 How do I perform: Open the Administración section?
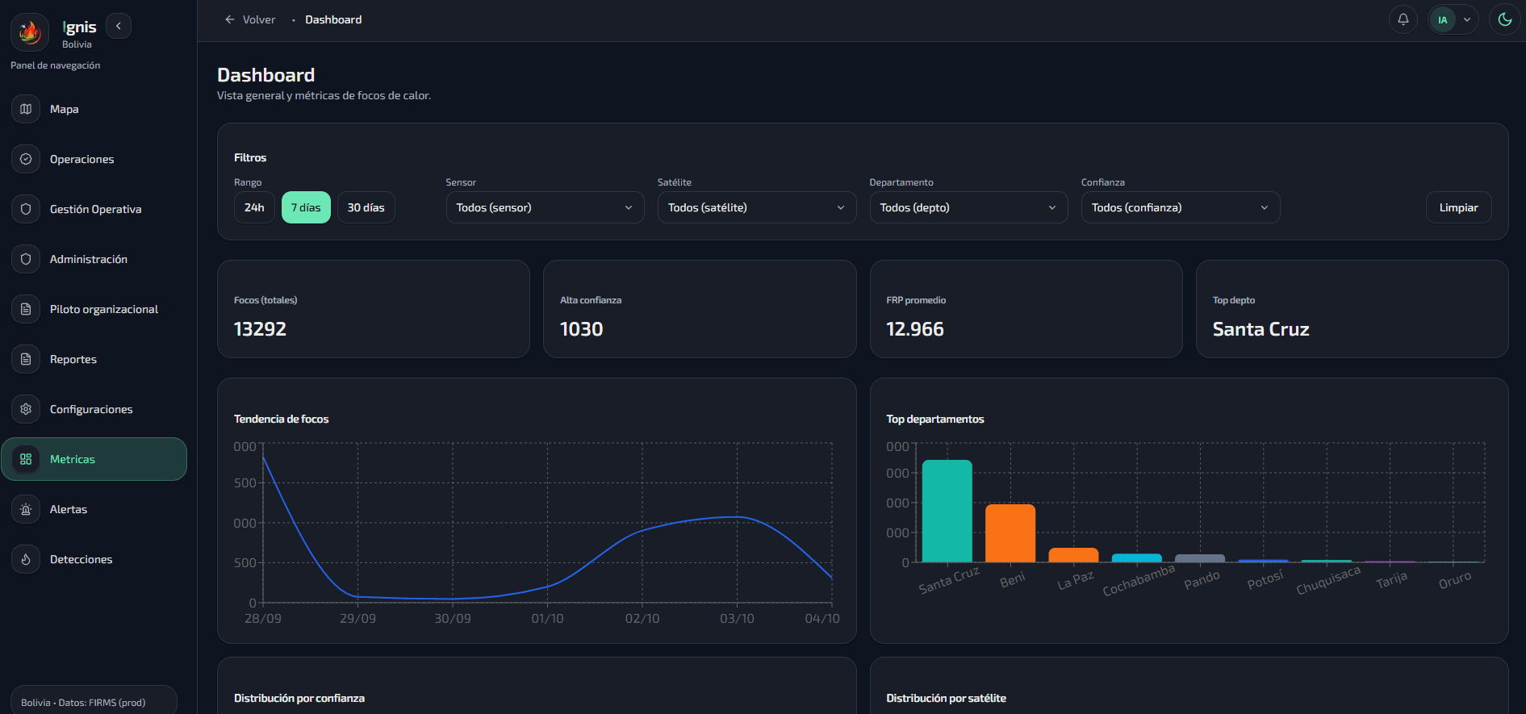(x=89, y=259)
